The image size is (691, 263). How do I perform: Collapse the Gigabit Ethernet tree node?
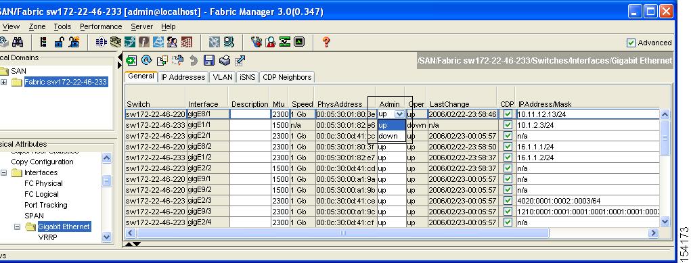(17, 227)
